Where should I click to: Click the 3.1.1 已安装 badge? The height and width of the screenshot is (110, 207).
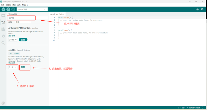14,54
